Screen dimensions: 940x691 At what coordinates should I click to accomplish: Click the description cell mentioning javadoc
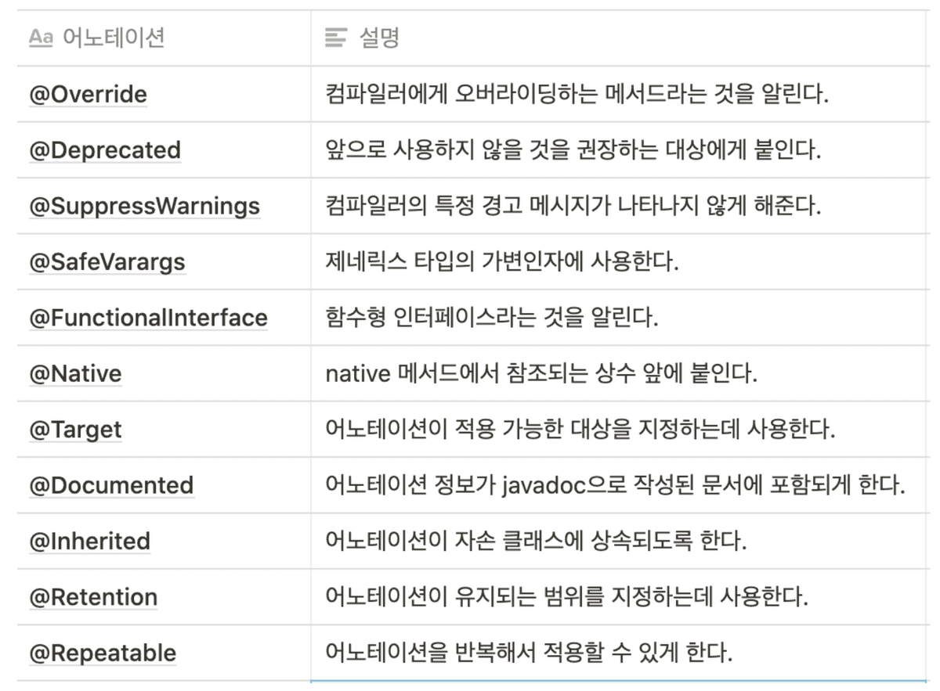point(620,485)
